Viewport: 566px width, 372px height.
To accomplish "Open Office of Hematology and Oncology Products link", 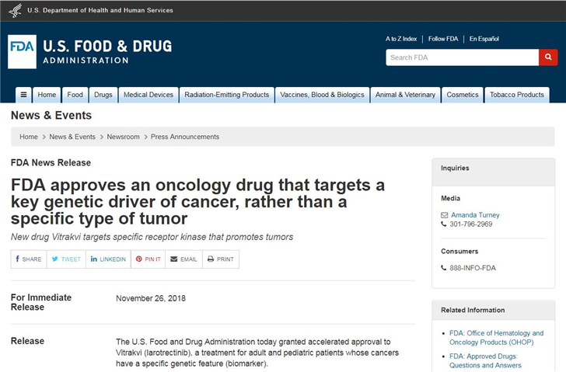I will point(496,338).
